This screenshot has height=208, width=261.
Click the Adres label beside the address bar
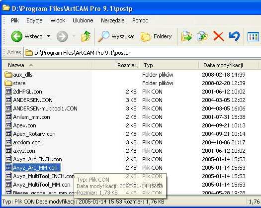pyautogui.click(x=14, y=53)
